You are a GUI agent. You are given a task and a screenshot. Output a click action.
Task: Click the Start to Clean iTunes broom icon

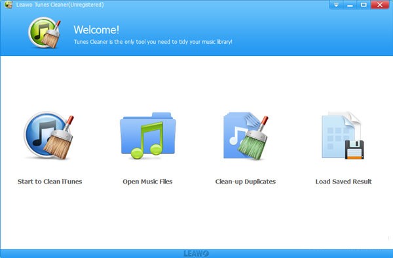click(x=49, y=135)
